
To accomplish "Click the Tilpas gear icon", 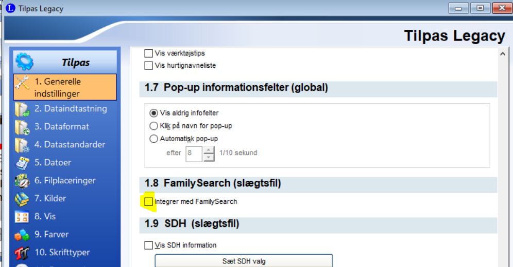I will [x=24, y=62].
